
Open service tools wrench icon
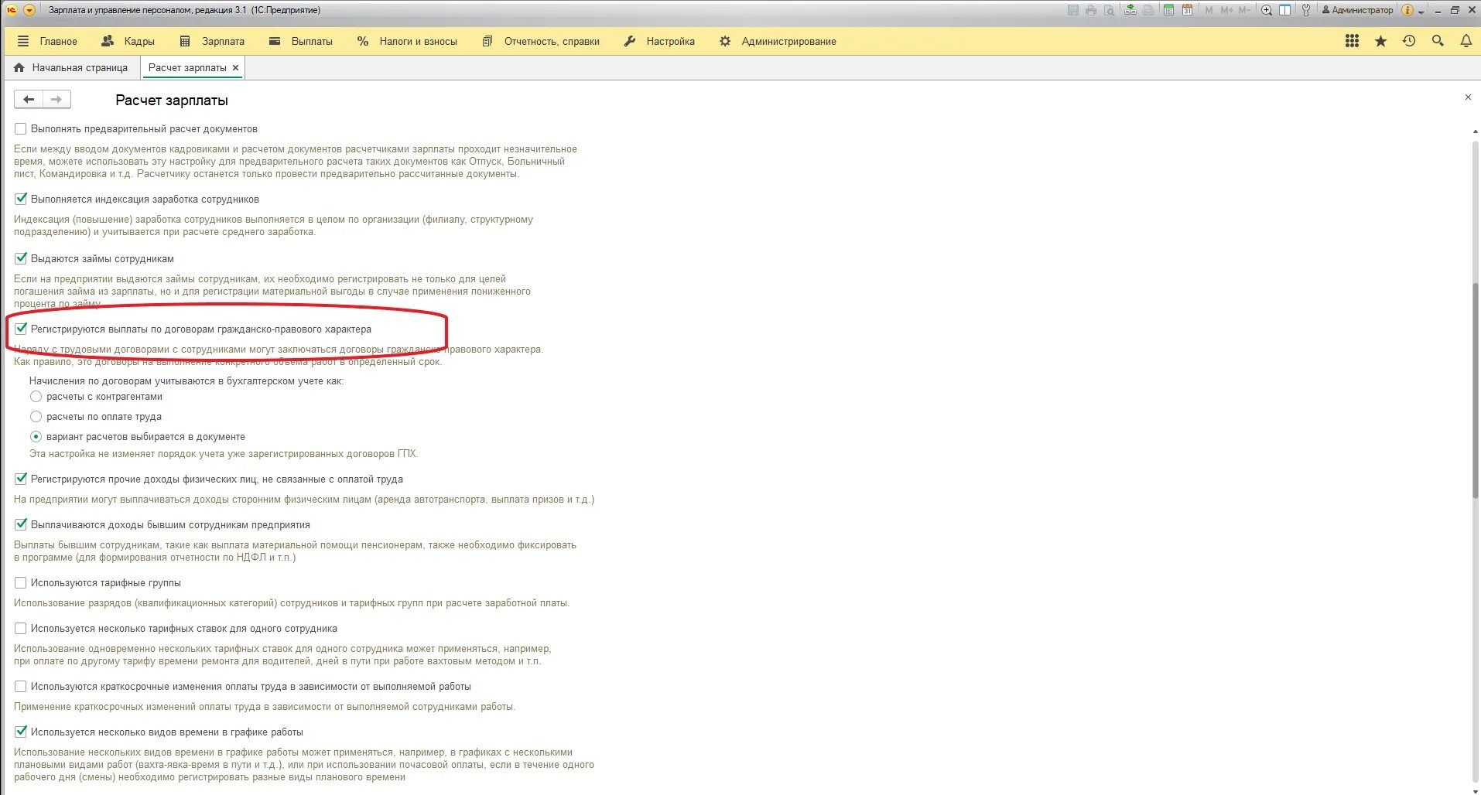click(1306, 10)
